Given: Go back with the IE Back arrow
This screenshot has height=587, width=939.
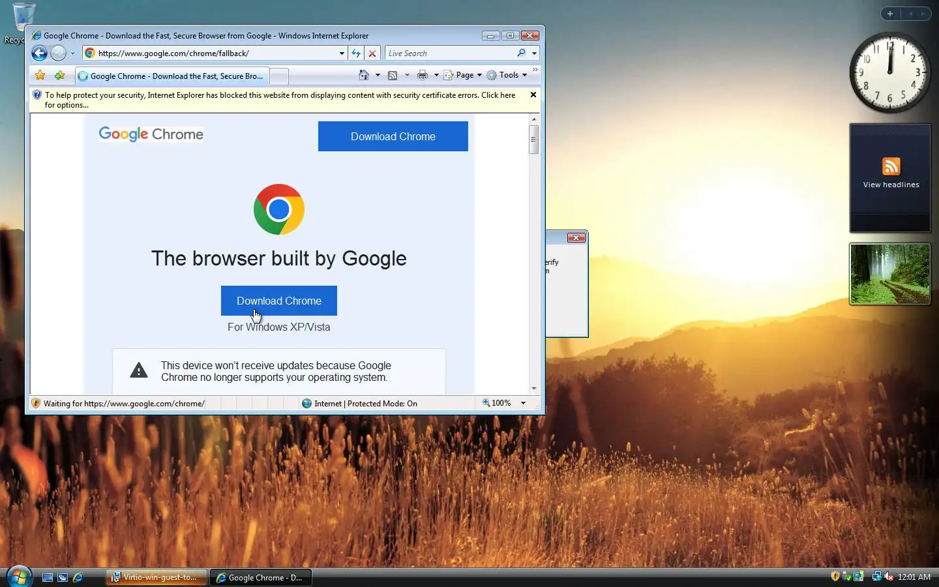Looking at the screenshot, I should [x=39, y=53].
